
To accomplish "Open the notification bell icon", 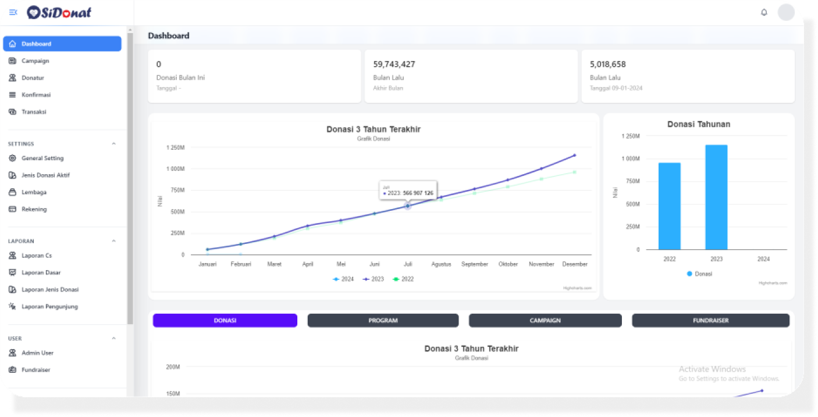I will point(764,12).
